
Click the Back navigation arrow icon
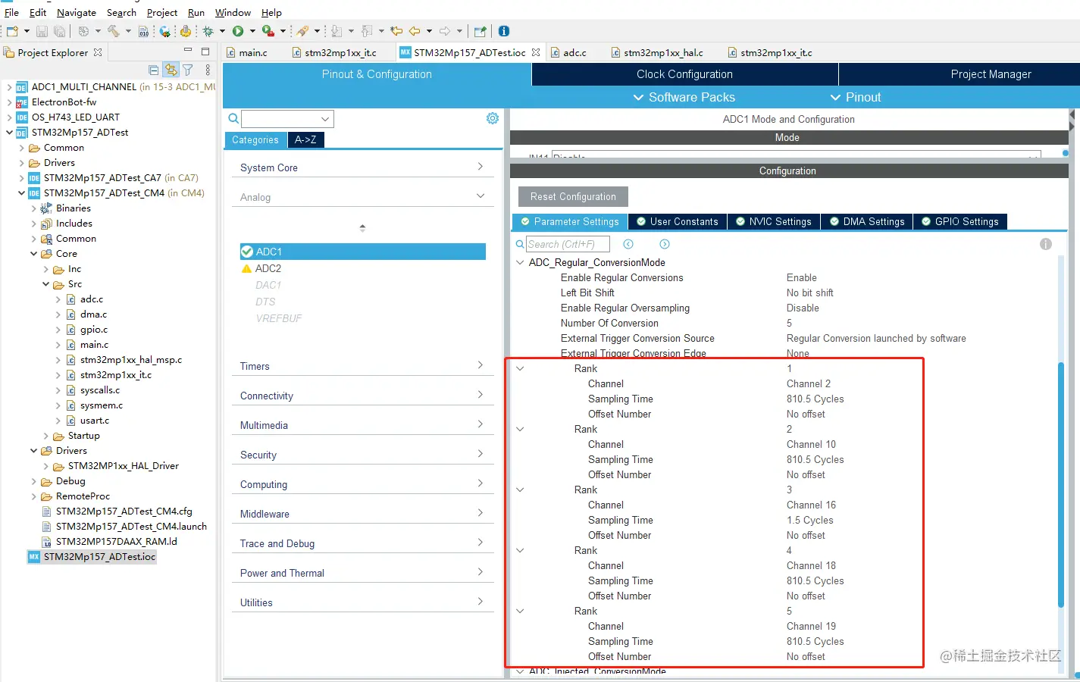coord(415,31)
